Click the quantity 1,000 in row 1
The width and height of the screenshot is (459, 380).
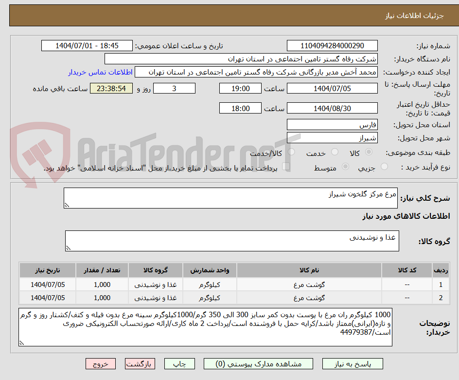pyautogui.click(x=102, y=285)
